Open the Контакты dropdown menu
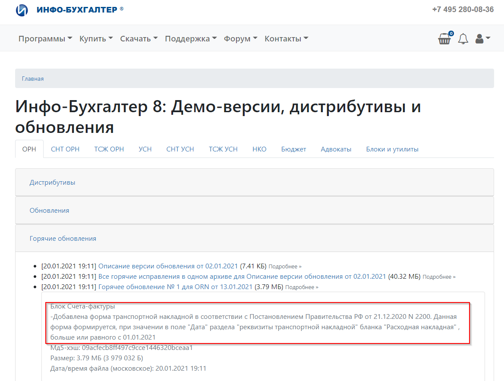This screenshot has width=504, height=381. click(287, 38)
